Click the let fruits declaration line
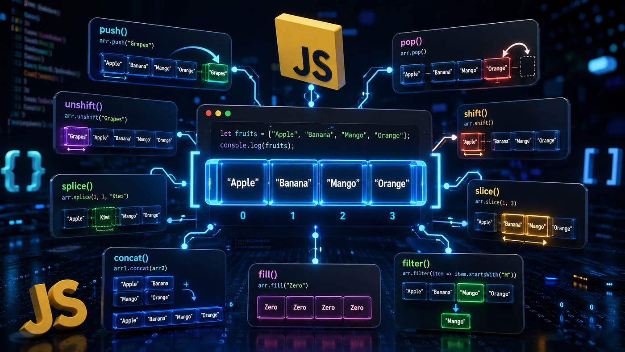The height and width of the screenshot is (352, 625). coord(316,134)
